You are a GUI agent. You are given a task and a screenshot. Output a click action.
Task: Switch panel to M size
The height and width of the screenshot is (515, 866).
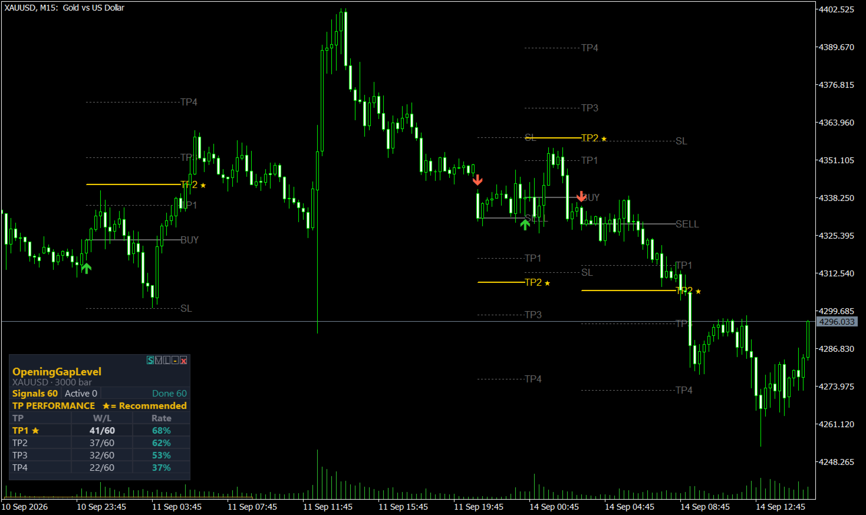pos(159,360)
